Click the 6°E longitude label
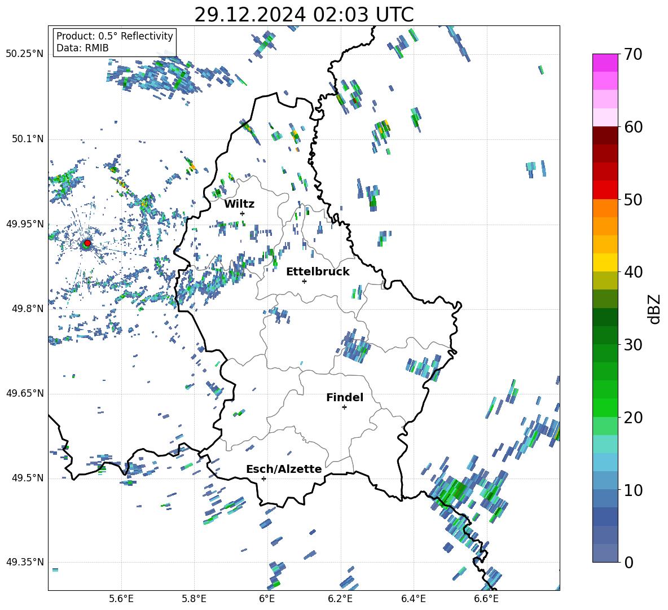 [x=267, y=599]
